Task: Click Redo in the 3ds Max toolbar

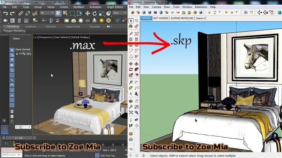Action: 12,13
